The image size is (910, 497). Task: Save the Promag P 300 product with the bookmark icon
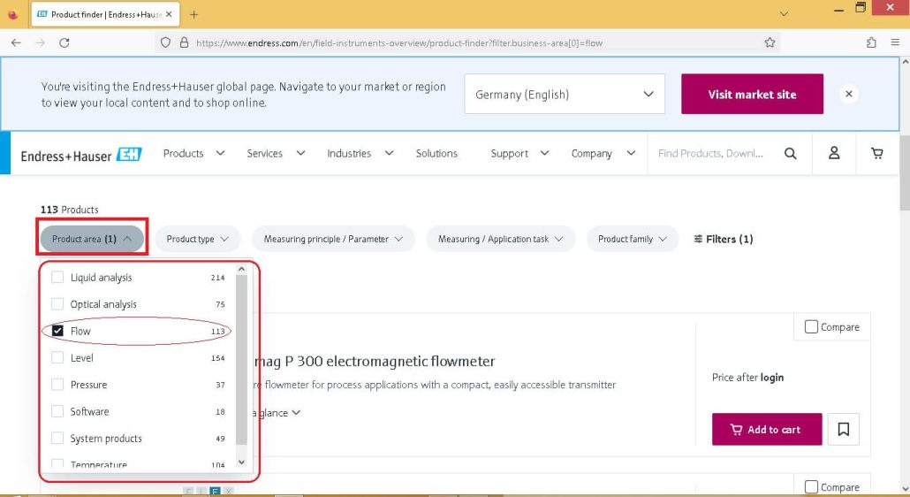coord(843,429)
